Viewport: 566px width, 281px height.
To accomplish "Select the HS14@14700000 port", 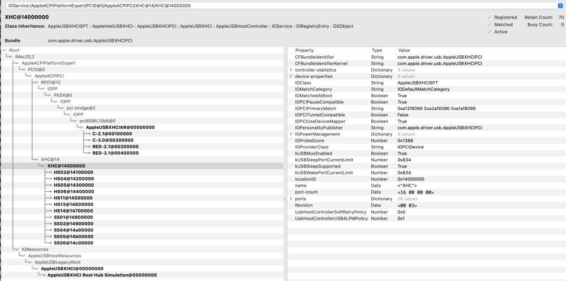I will pos(74,211).
